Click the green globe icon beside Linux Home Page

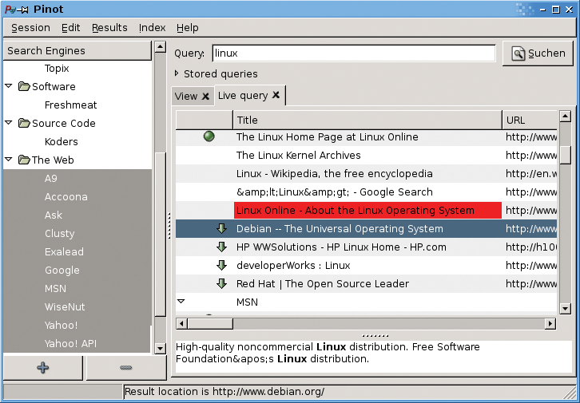coord(209,136)
